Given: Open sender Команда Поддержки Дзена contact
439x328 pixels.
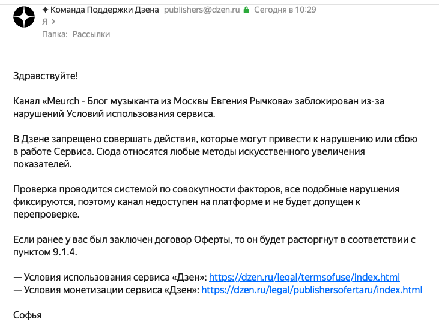Looking at the screenshot, I should [104, 10].
